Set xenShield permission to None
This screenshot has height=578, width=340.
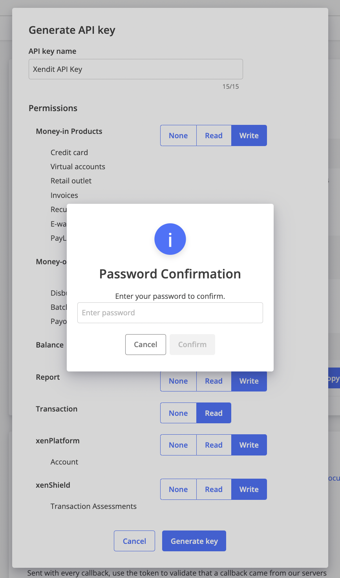click(x=178, y=489)
